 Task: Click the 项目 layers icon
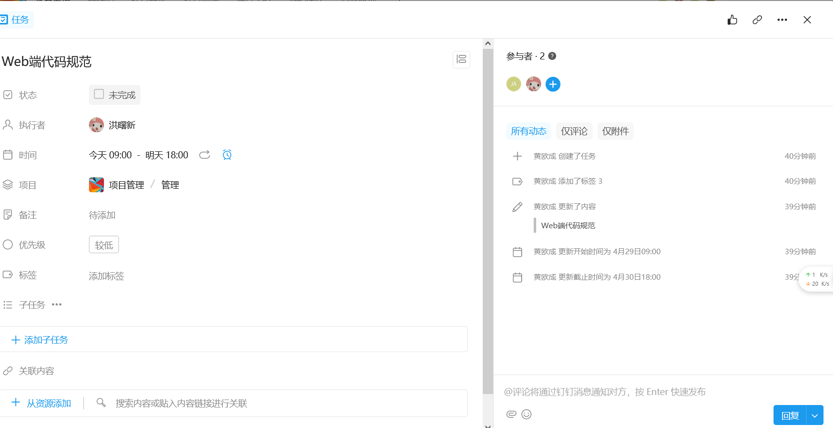[x=7, y=185]
